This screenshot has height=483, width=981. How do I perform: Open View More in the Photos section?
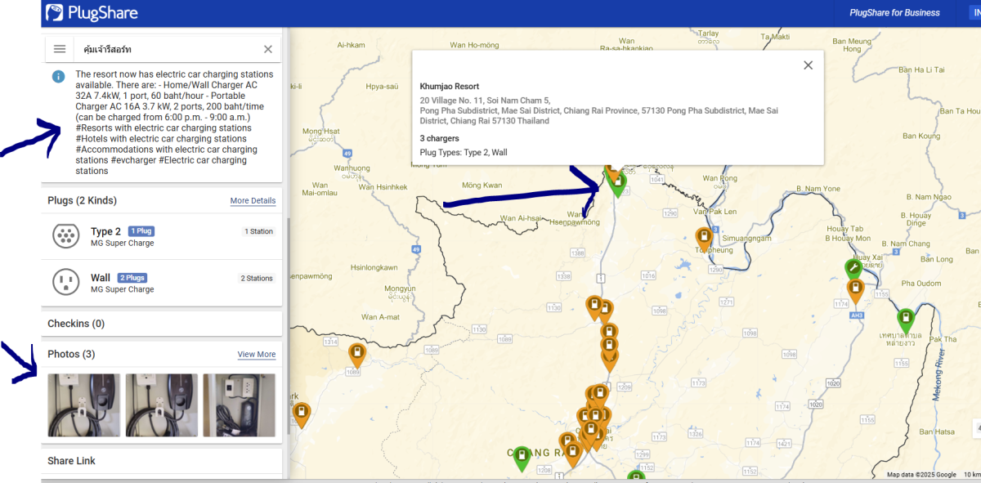tap(257, 355)
